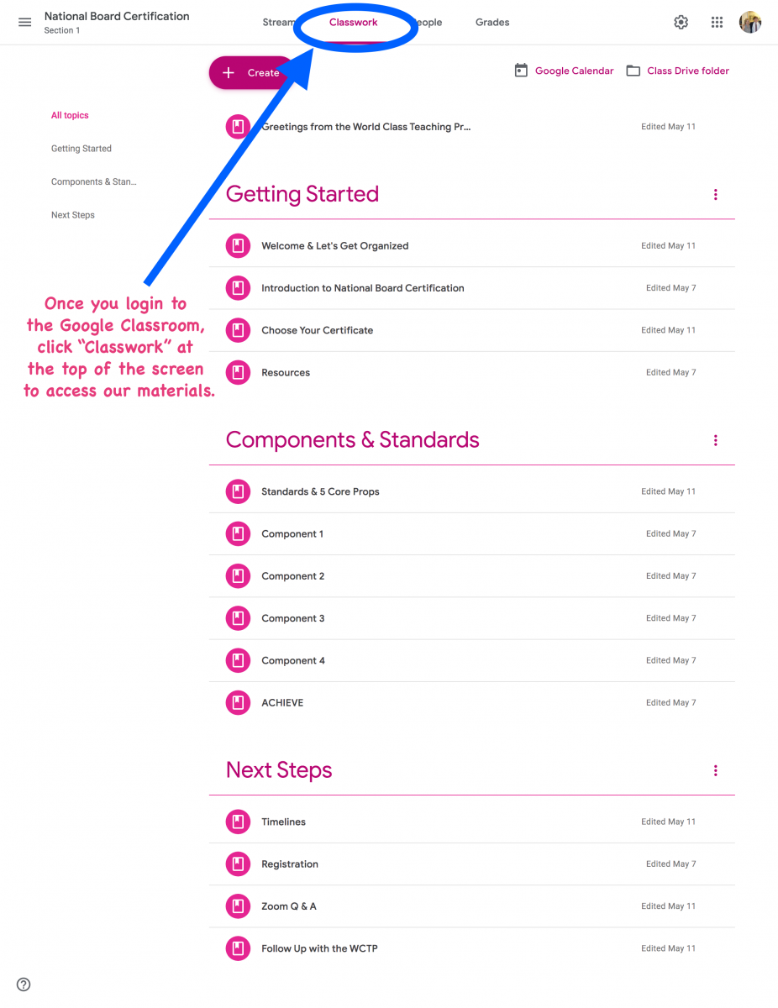Click the Create button

(251, 73)
